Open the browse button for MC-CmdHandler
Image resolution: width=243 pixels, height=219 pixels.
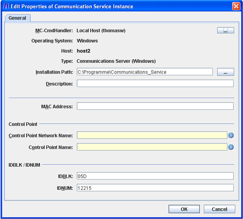click(x=225, y=30)
